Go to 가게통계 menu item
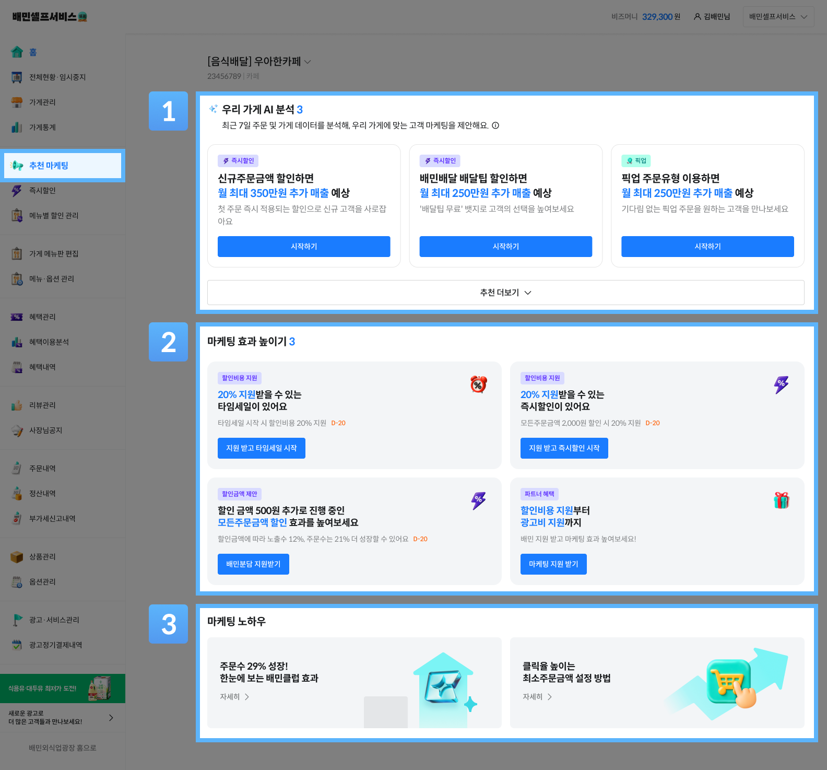This screenshot has height=770, width=827. (63, 127)
